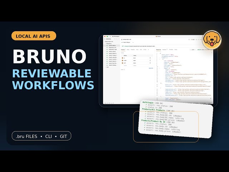Collapse the owner object in the JSON response

point(160,68)
